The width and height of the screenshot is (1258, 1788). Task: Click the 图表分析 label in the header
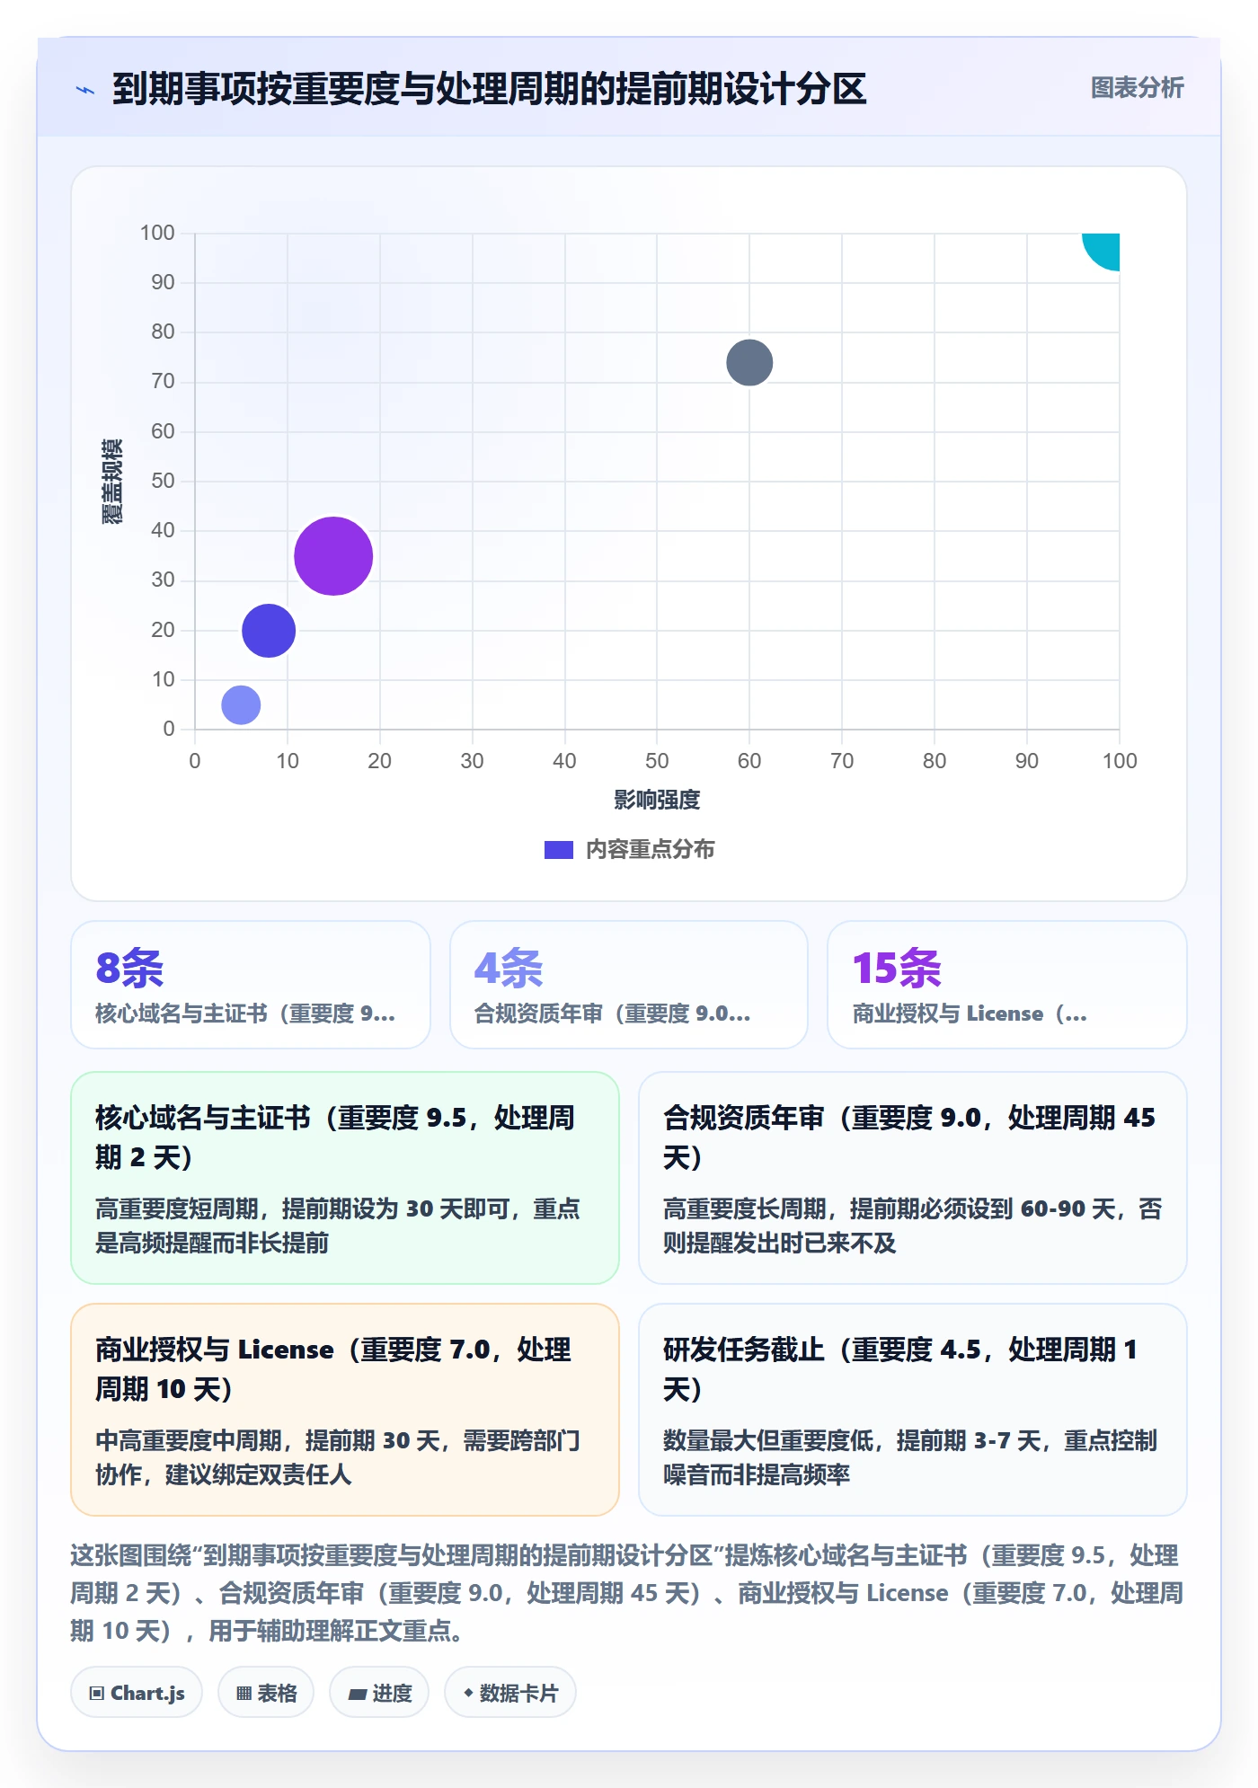(x=1137, y=88)
